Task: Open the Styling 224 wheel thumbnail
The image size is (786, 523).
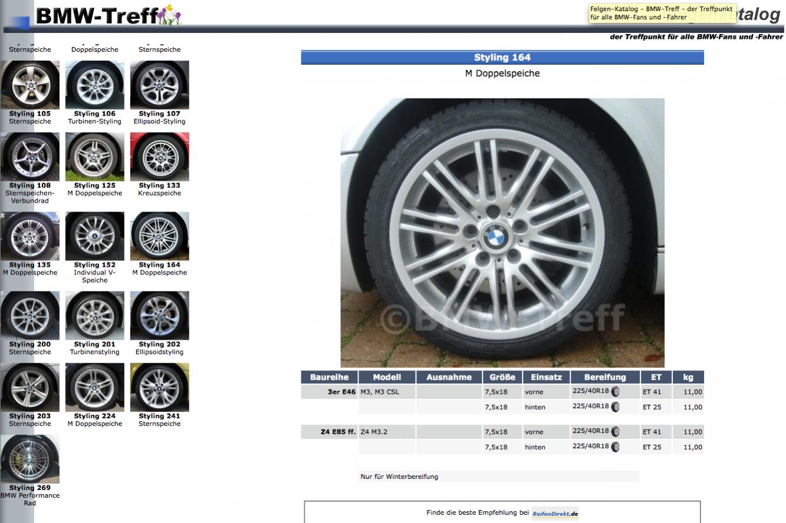Action: pos(95,388)
